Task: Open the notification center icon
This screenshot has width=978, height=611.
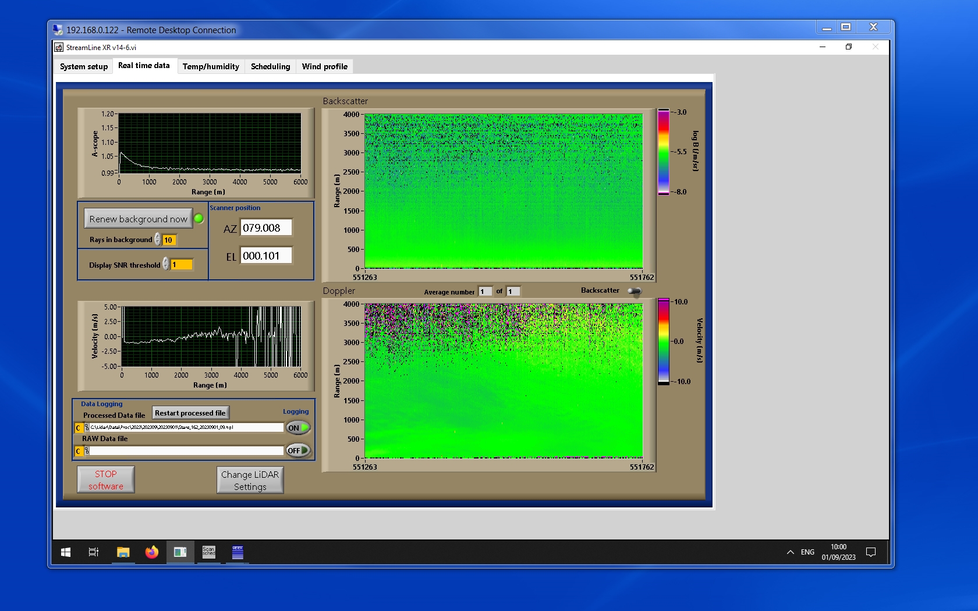Action: click(871, 552)
